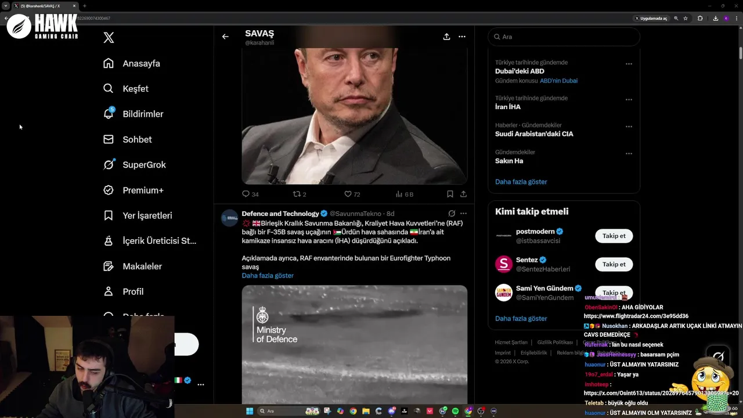The image size is (743, 418).
Task: Expand tweet with Daha fazla göster
Action: tap(268, 276)
